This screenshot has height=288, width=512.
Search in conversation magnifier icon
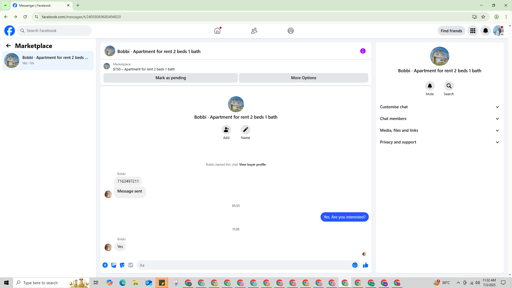tap(449, 86)
